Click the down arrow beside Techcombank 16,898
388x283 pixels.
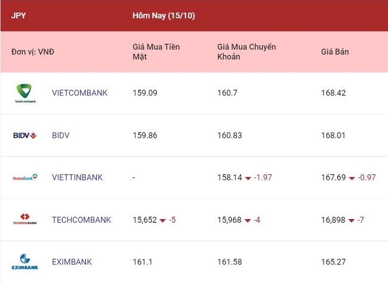click(352, 220)
